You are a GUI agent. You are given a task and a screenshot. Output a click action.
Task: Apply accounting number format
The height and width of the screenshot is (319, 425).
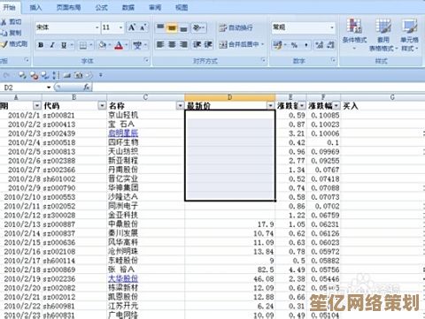(x=277, y=45)
